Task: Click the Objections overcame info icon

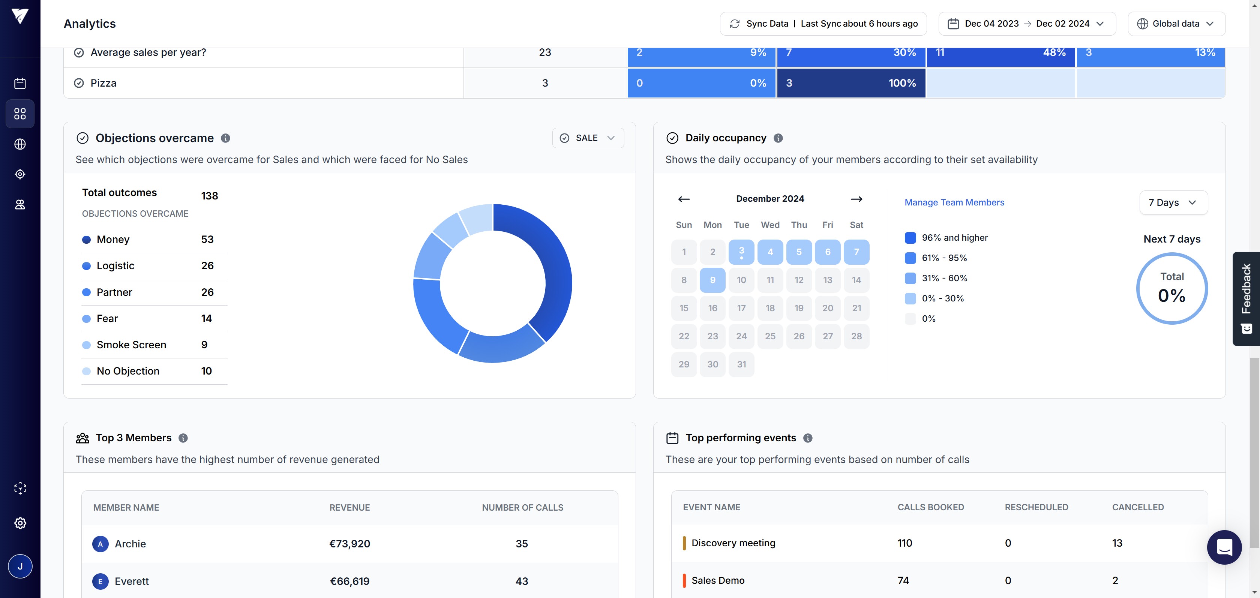Action: click(x=225, y=138)
